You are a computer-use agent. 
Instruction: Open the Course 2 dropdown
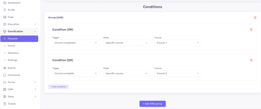[178, 73]
